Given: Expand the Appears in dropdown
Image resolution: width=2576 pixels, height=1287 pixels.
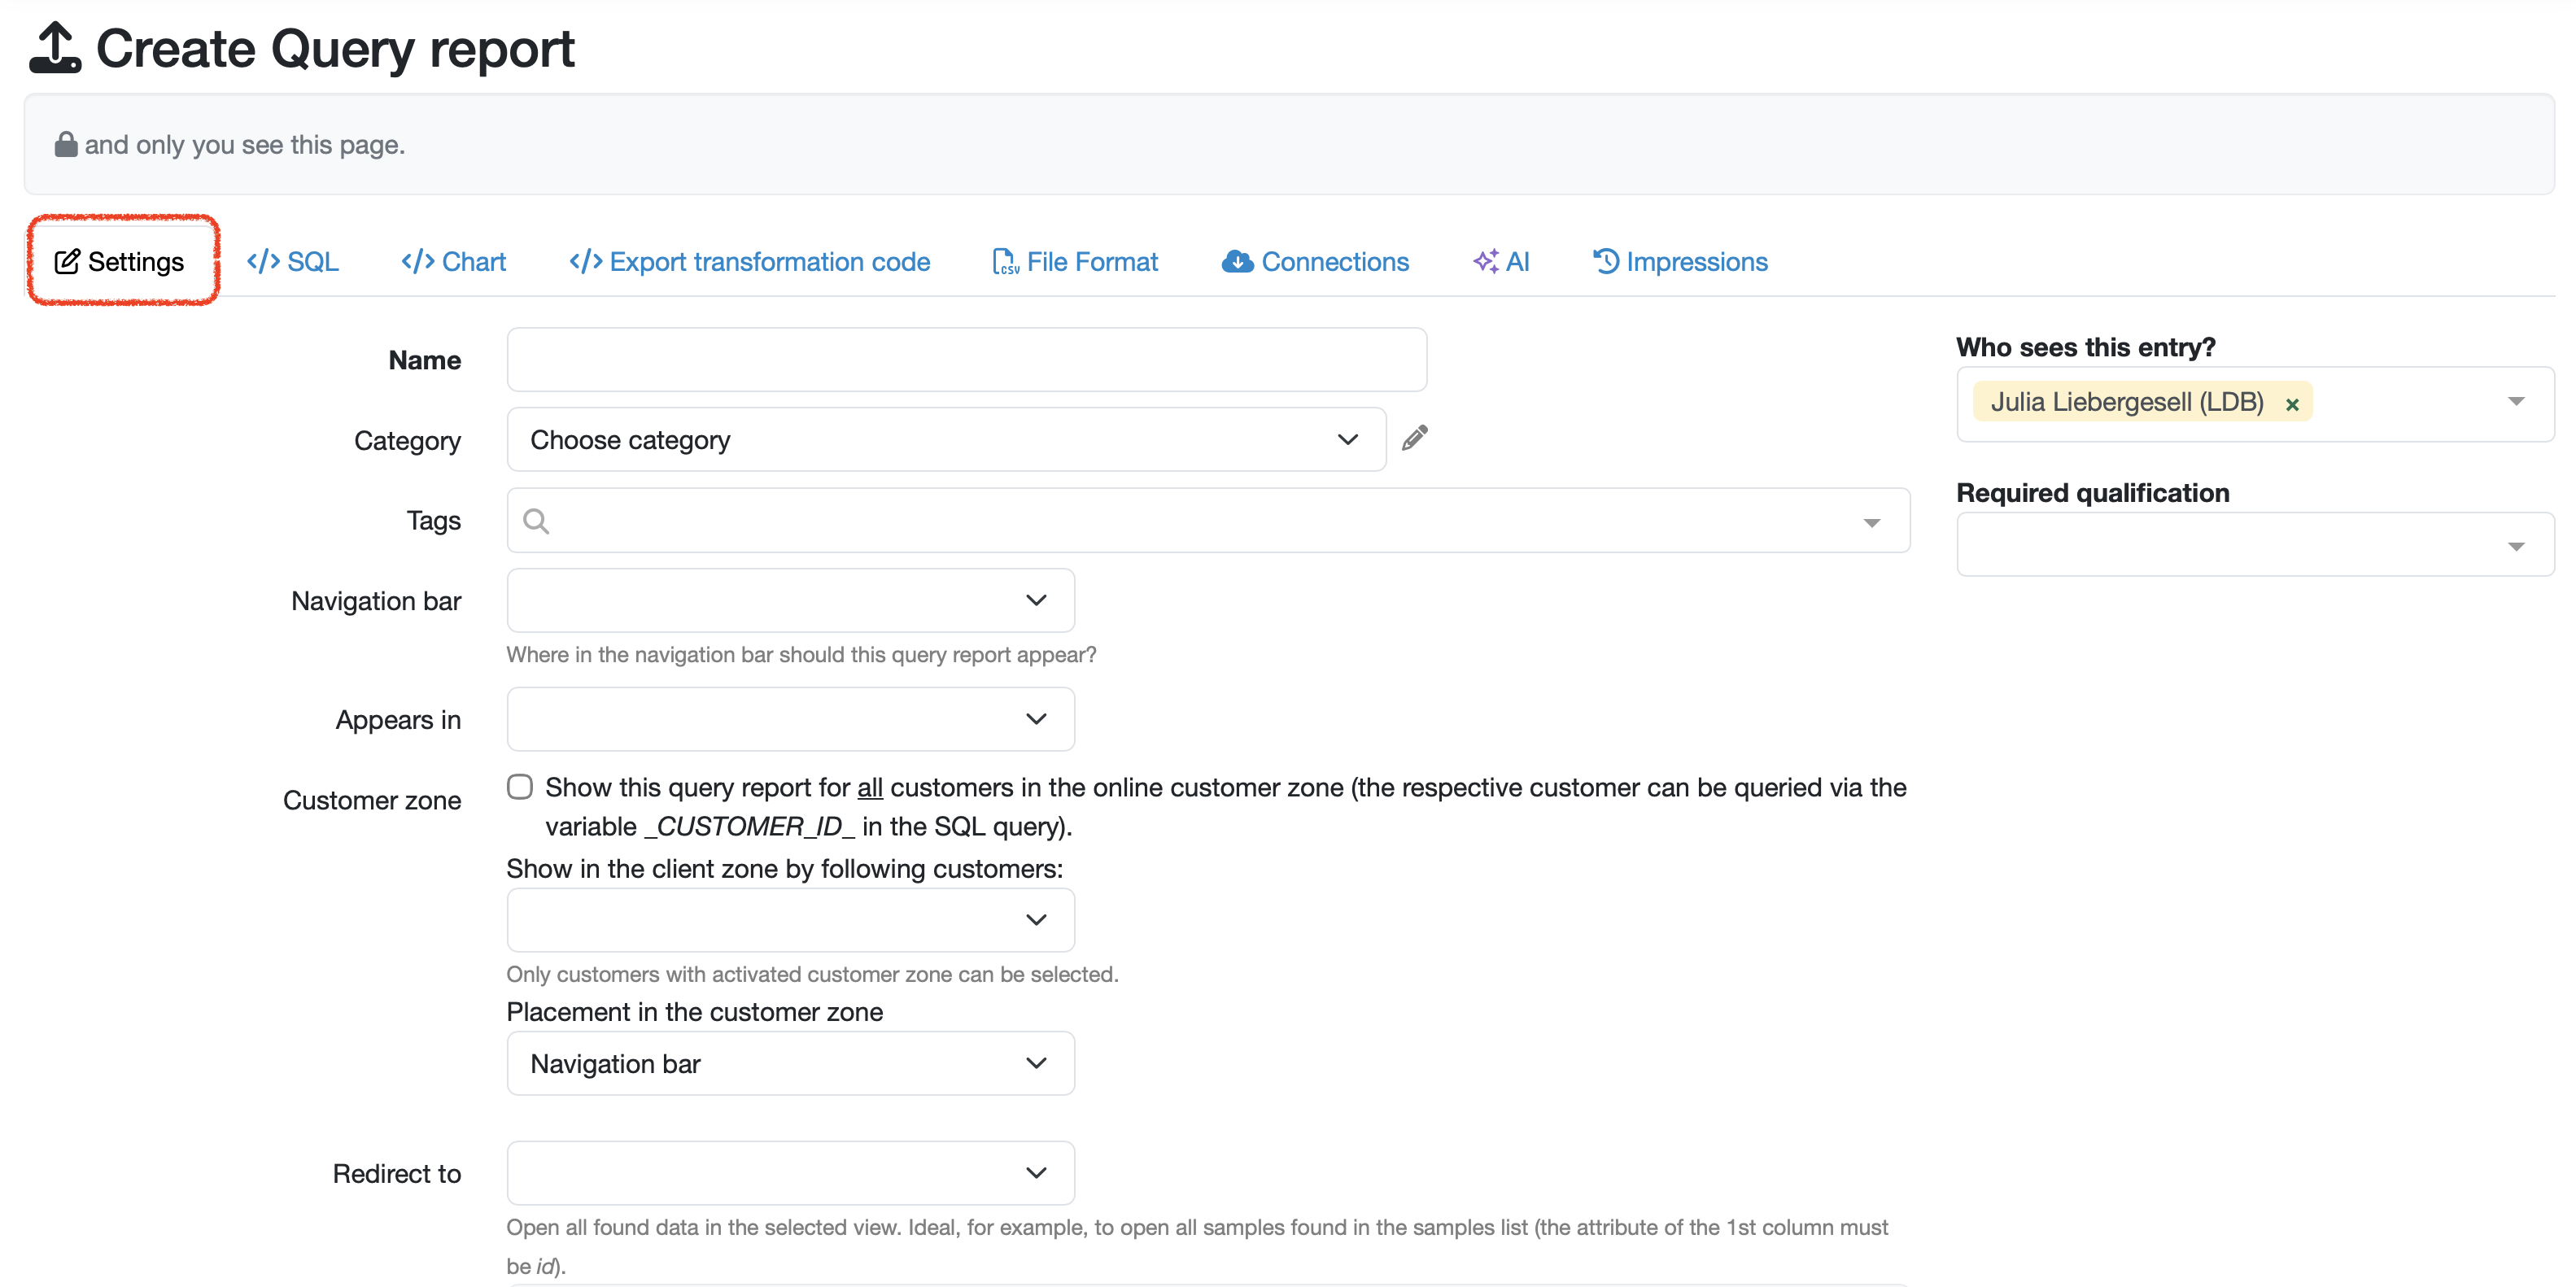Looking at the screenshot, I should click(790, 719).
